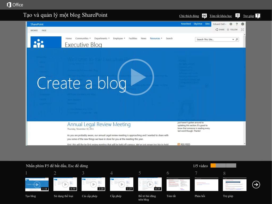The width and height of the screenshot is (272, 204).
Task: Select thumbnail 2 Sử dụng thể loại
Action: point(65,184)
